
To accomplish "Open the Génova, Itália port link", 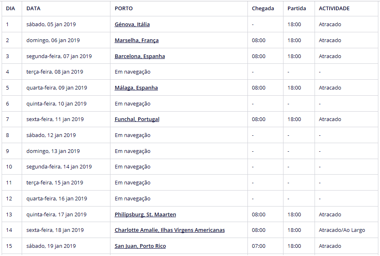I will 132,25.
